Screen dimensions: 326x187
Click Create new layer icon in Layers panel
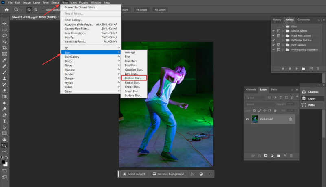coord(285,155)
